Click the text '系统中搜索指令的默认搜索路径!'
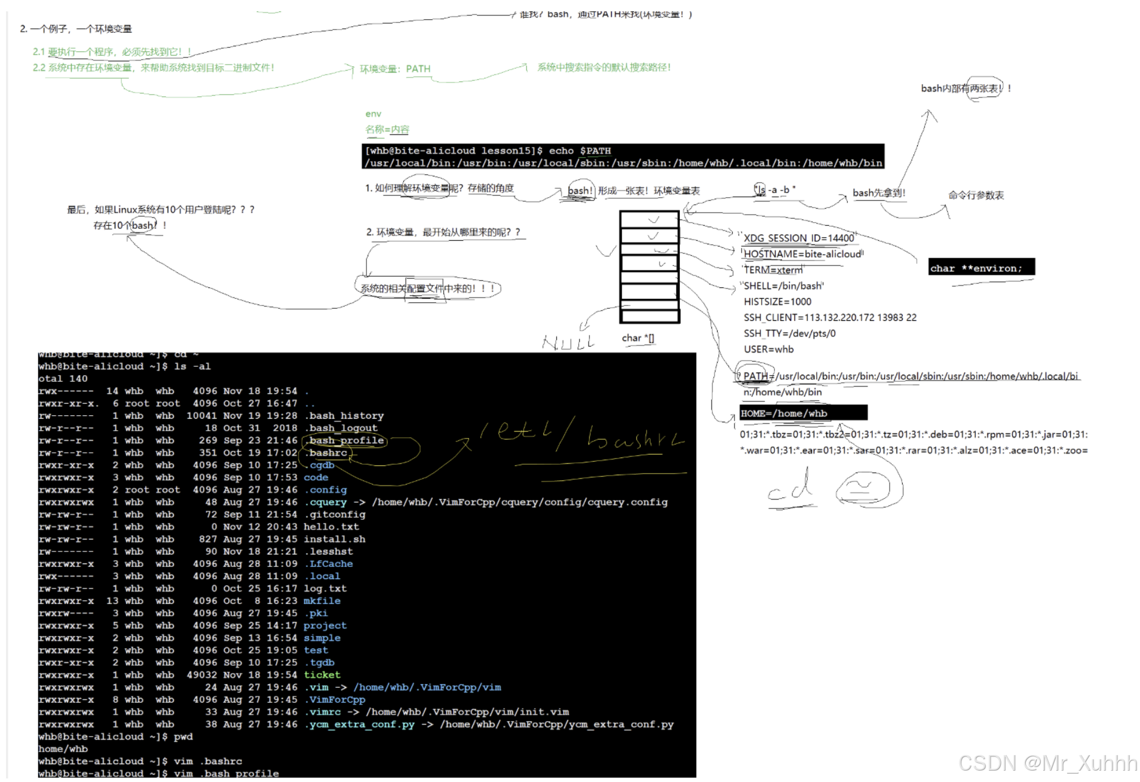Screen dimensions: 1140x782 coord(603,68)
